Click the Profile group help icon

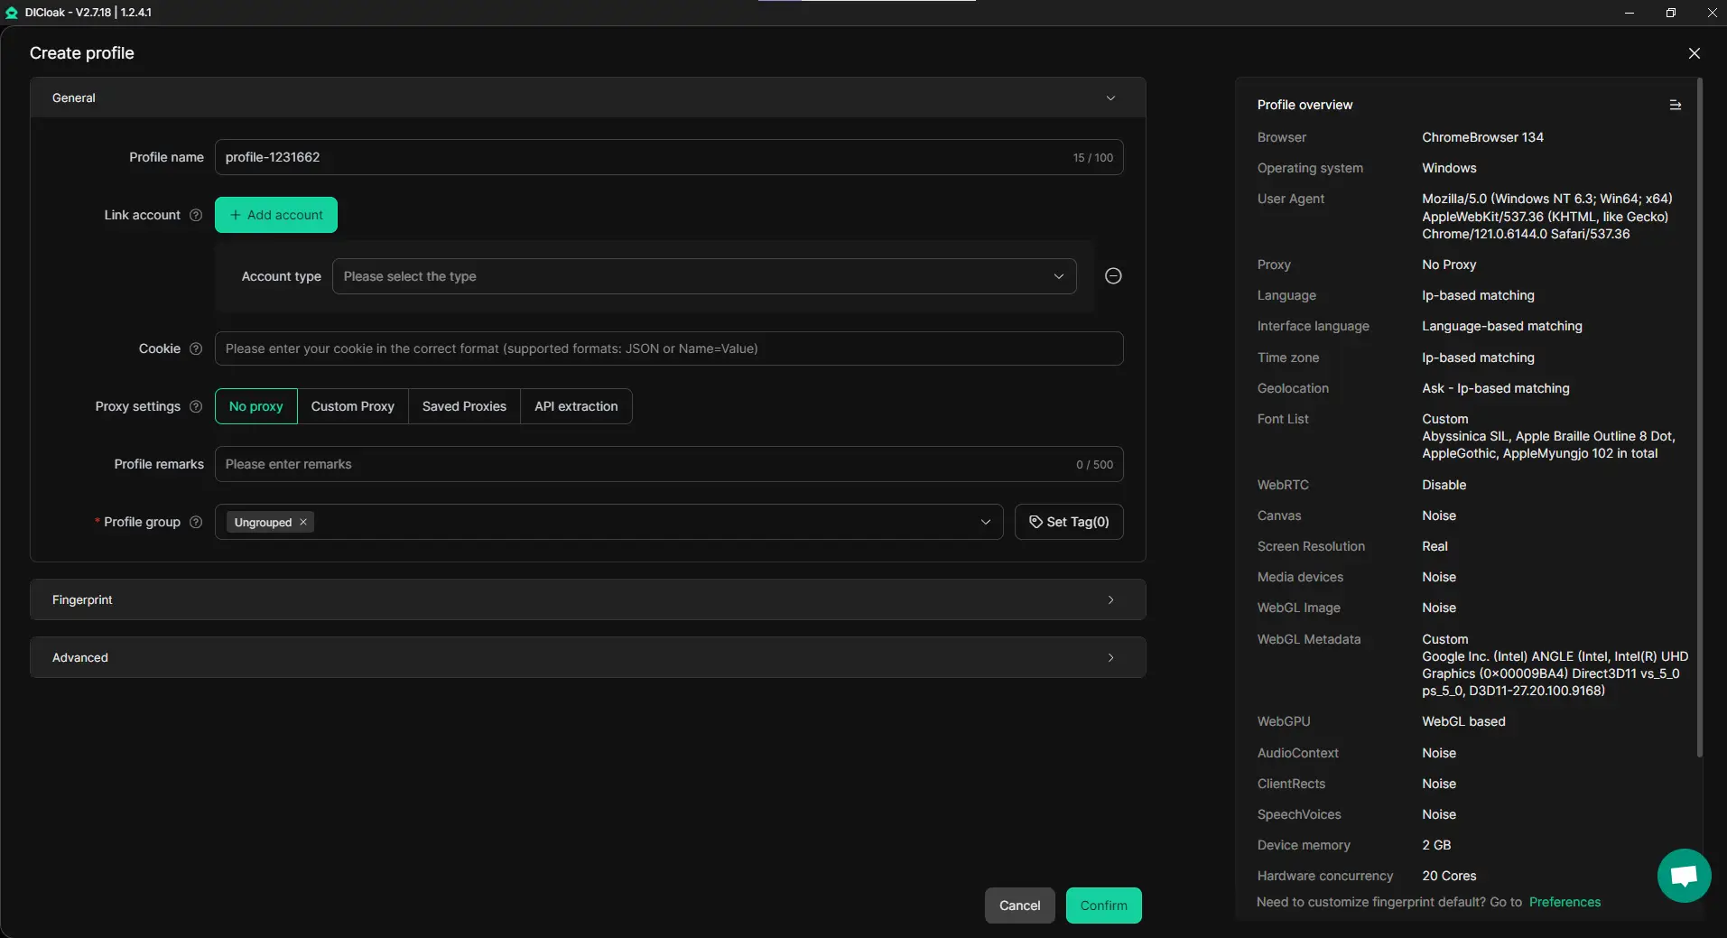196,522
